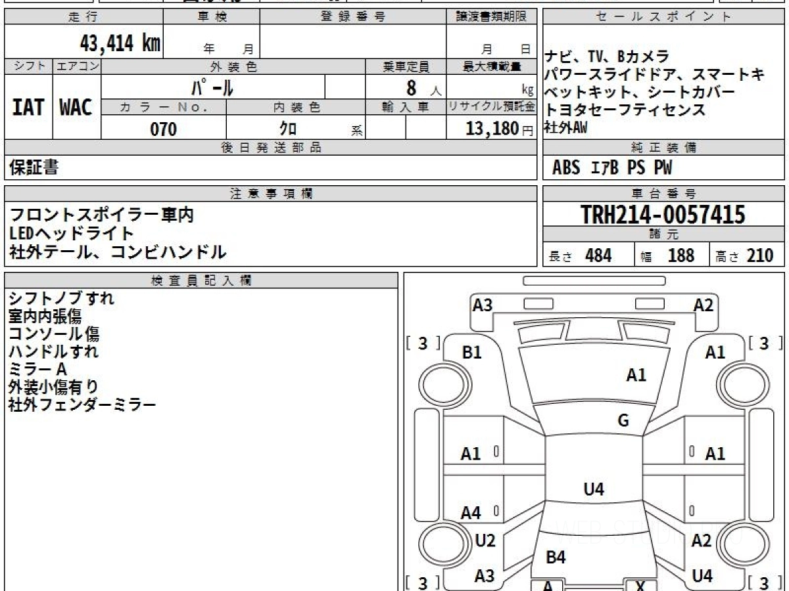789x591 pixels.
Task: Click the A4 mark on the diagram
Action: (x=471, y=513)
